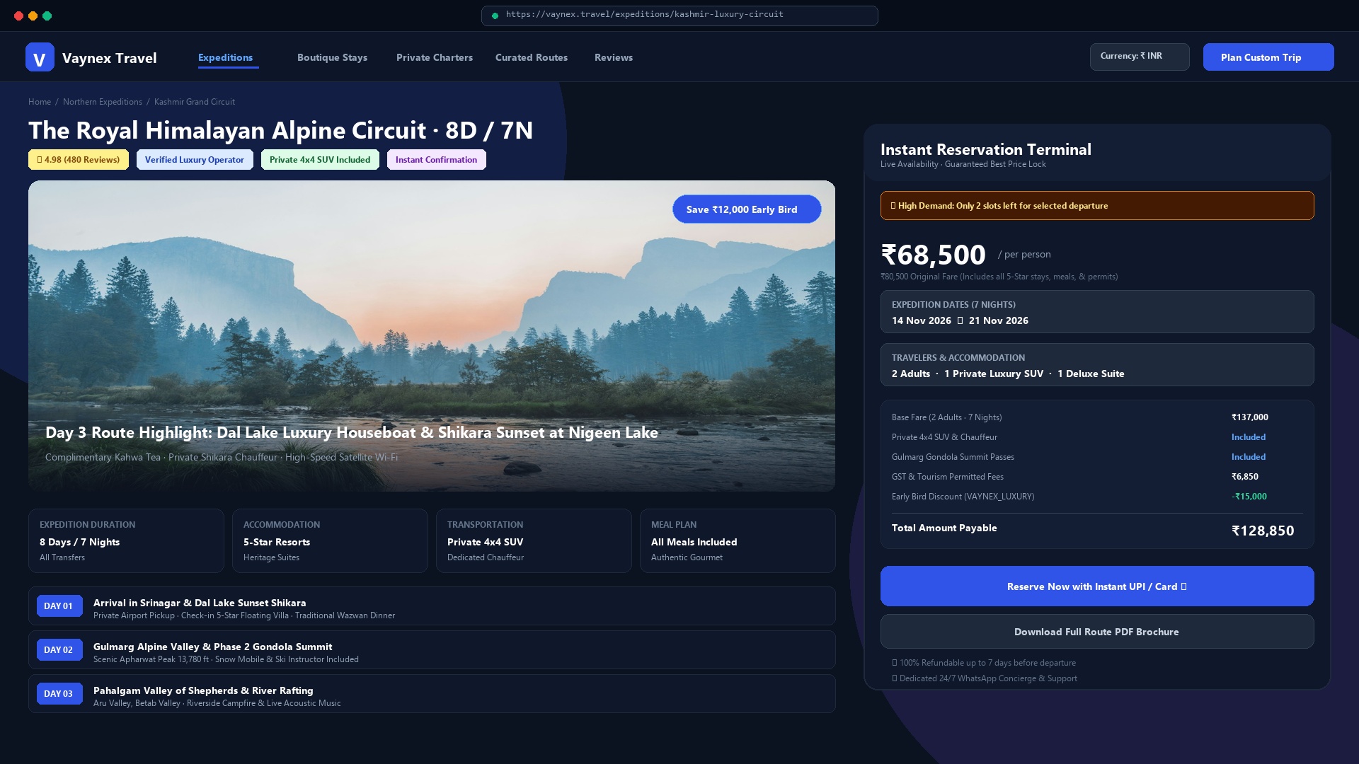Image resolution: width=1359 pixels, height=764 pixels.
Task: Click the Expedition Duration info card
Action: (126, 541)
